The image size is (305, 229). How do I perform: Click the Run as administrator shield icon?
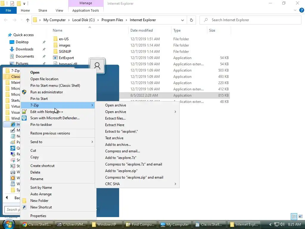24,92
